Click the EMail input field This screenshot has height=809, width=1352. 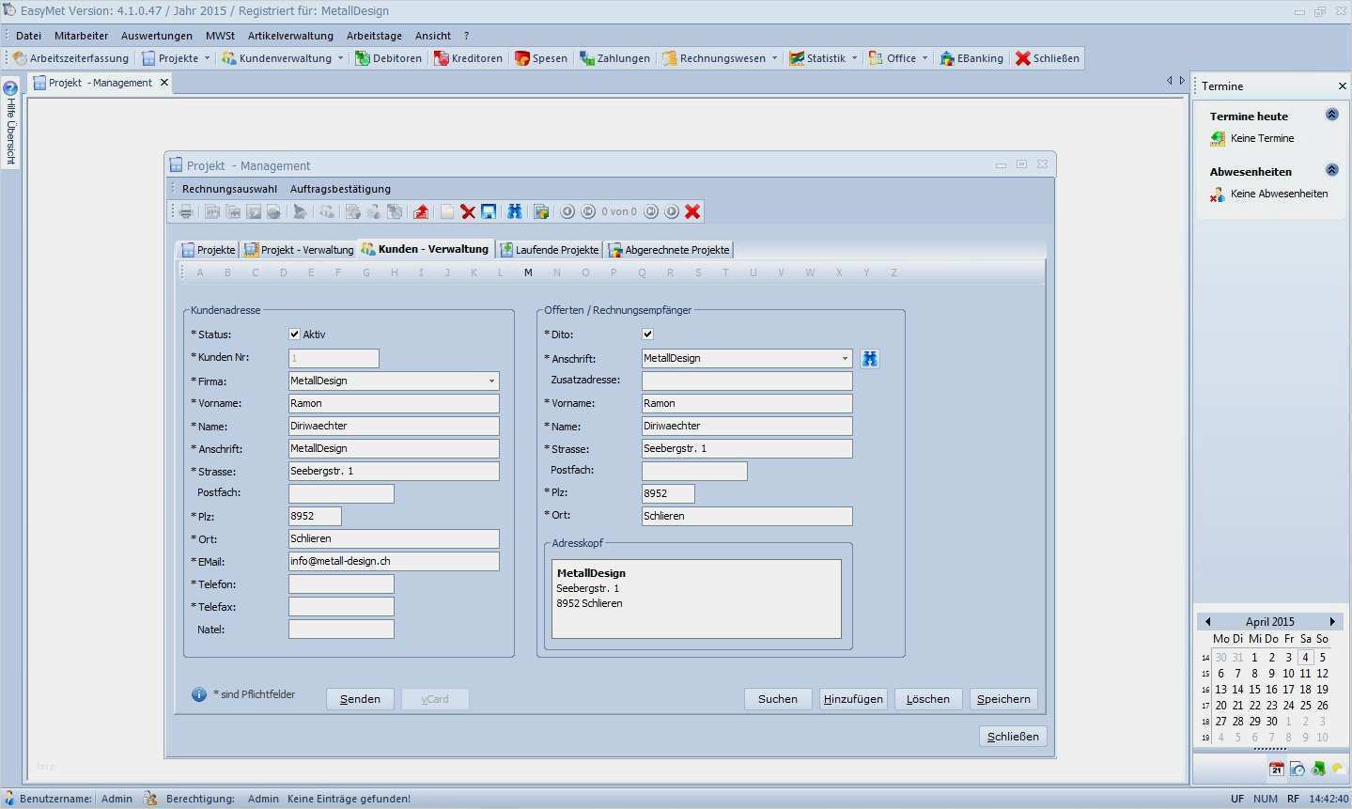coord(394,562)
